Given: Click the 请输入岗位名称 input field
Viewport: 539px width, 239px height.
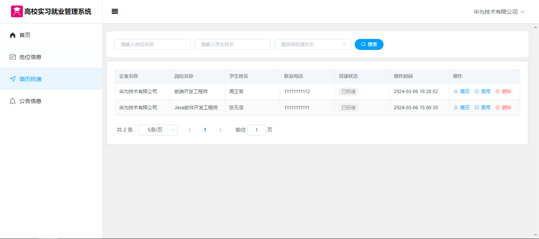Looking at the screenshot, I should (x=152, y=44).
